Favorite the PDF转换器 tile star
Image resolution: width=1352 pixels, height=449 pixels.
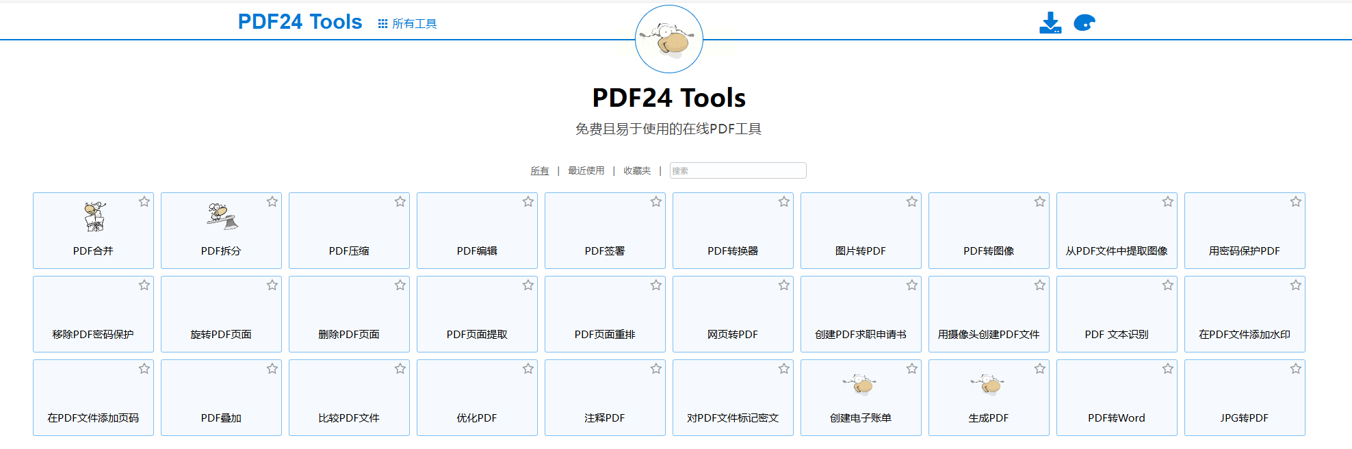point(784,202)
